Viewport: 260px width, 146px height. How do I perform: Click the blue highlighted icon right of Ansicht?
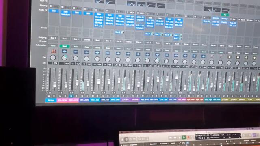[187, 142]
